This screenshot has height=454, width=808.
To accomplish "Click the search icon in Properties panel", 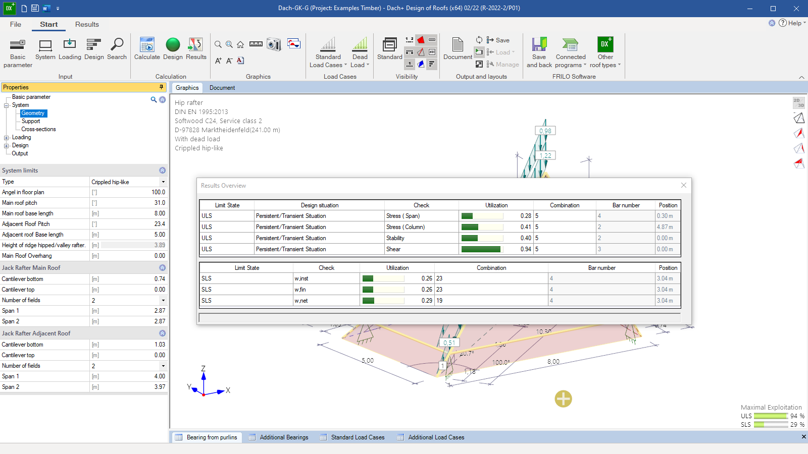I will pos(154,99).
